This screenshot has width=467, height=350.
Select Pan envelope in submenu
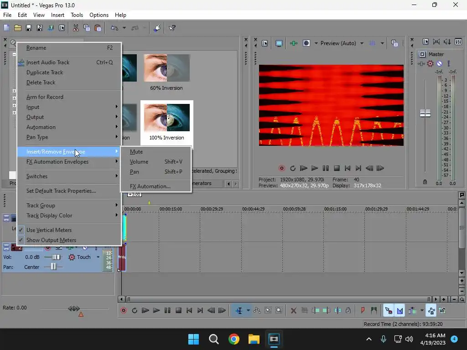(x=156, y=172)
